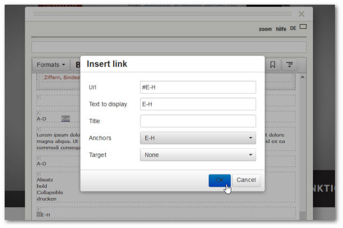This screenshot has height=228, width=343.
Task: Expand the Anchors dropdown showing E-H
Action: point(198,138)
